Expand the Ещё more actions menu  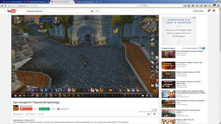point(41,114)
